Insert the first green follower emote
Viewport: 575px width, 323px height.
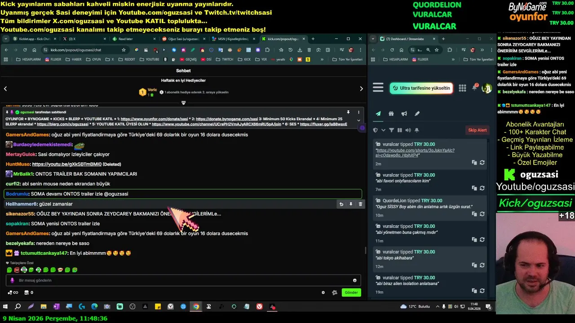[9, 270]
